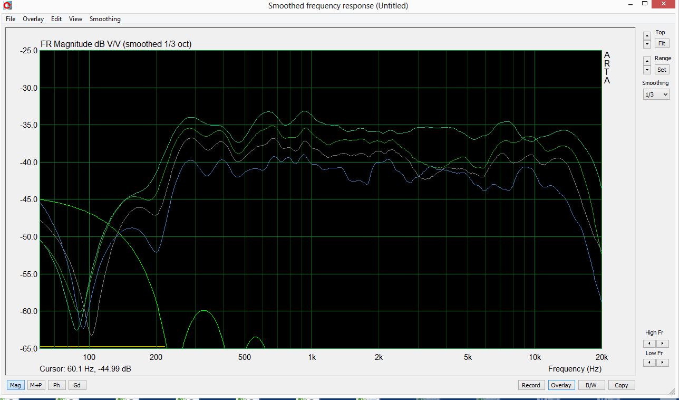Click the '-65.0' dB axis label
Viewport: 679px width, 400px height.
tap(29, 348)
